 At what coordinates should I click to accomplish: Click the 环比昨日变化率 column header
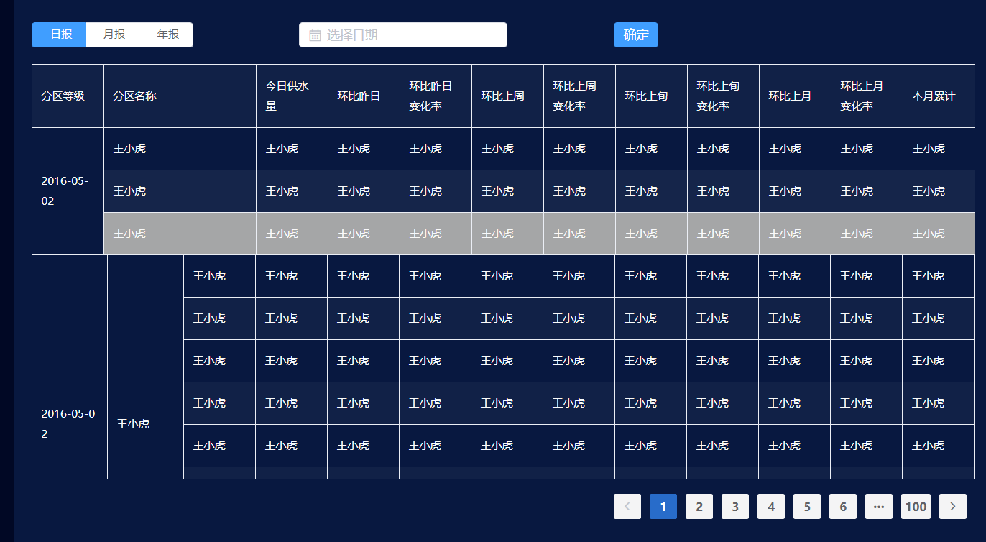click(436, 96)
